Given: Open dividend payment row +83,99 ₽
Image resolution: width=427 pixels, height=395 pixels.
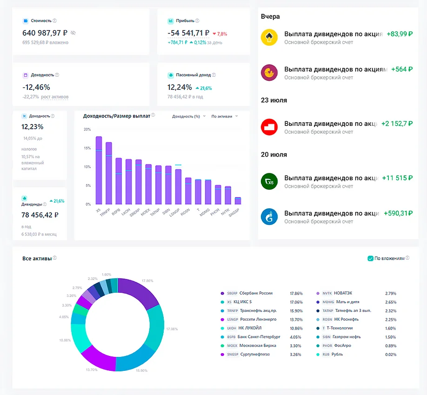Looking at the screenshot, I should pos(337,38).
